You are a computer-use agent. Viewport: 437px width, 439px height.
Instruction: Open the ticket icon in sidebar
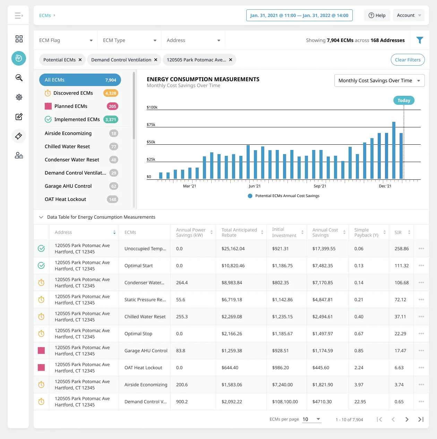[19, 136]
